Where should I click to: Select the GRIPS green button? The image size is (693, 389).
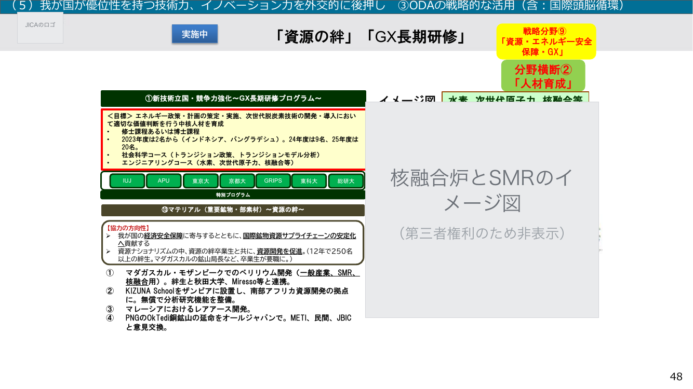(273, 181)
